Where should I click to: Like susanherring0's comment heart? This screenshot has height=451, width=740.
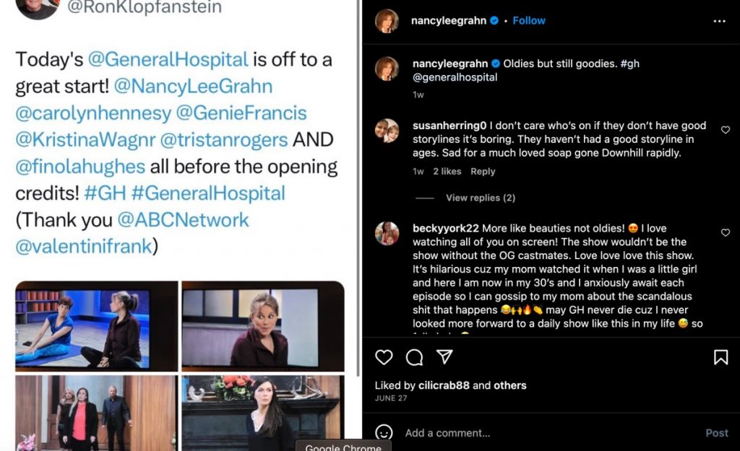[x=726, y=130]
